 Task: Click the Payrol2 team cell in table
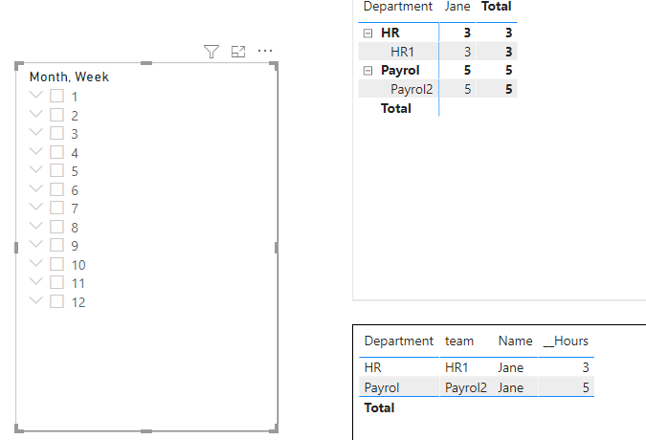[466, 387]
